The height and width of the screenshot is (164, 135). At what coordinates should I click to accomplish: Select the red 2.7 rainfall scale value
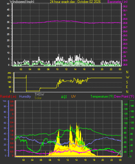click(x=12, y=118)
